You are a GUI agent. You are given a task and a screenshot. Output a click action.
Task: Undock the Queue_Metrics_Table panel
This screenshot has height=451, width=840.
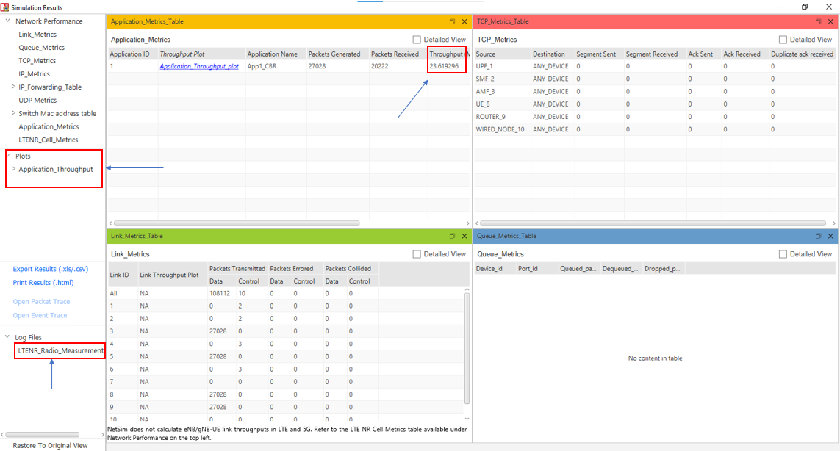[818, 236]
